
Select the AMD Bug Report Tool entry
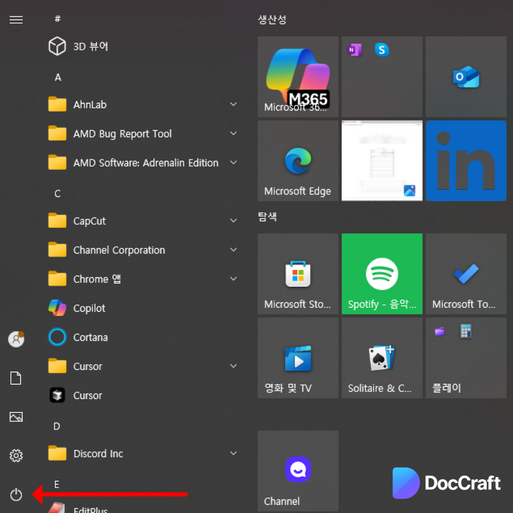143,133
